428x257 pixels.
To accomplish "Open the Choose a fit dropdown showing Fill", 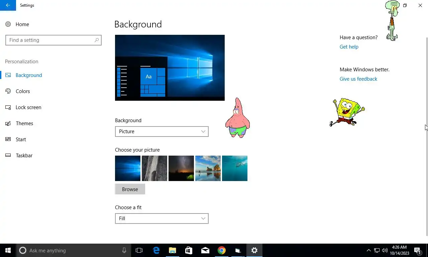I will coord(162,219).
